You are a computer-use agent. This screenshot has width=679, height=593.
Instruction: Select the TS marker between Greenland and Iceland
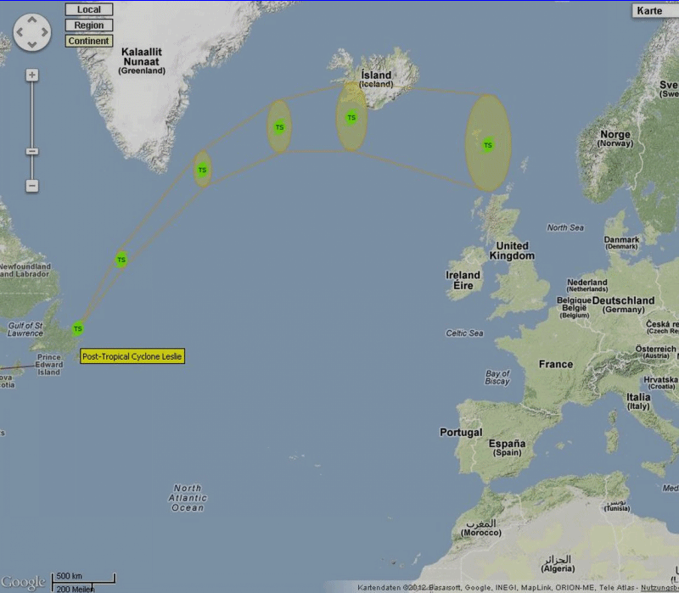coord(280,127)
